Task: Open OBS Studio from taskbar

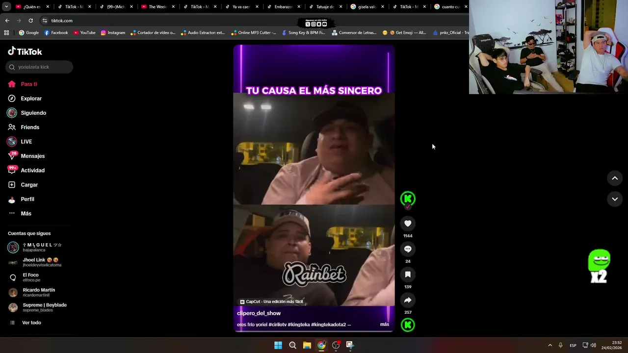Action: 336,345
